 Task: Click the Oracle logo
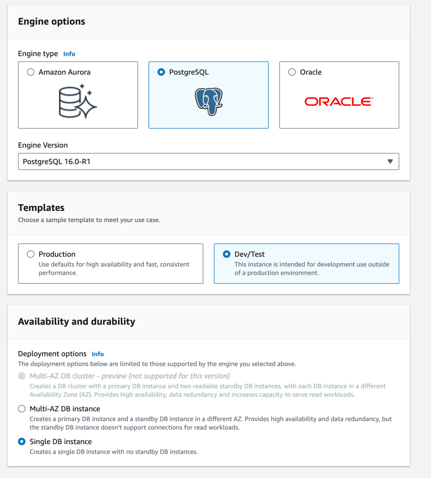coord(339,101)
